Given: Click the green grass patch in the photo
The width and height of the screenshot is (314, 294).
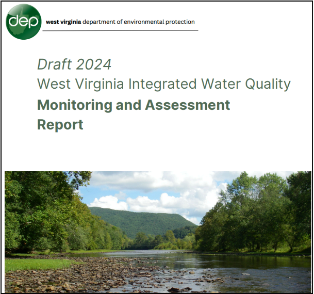Looking at the screenshot, I should [x=31, y=264].
